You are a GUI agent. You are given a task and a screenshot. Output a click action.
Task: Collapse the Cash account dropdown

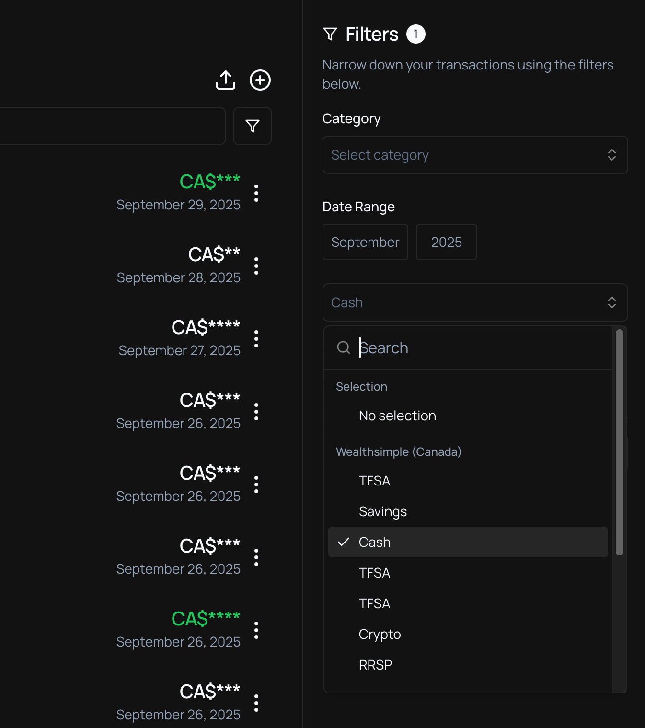pyautogui.click(x=475, y=302)
